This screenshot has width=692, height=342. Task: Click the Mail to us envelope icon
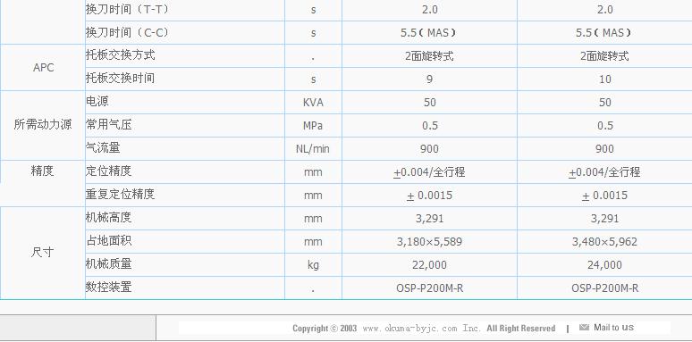click(584, 328)
